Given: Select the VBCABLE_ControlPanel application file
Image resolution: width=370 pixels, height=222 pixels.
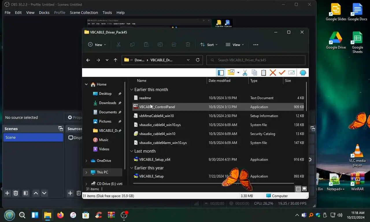Looking at the screenshot, I should point(157,107).
